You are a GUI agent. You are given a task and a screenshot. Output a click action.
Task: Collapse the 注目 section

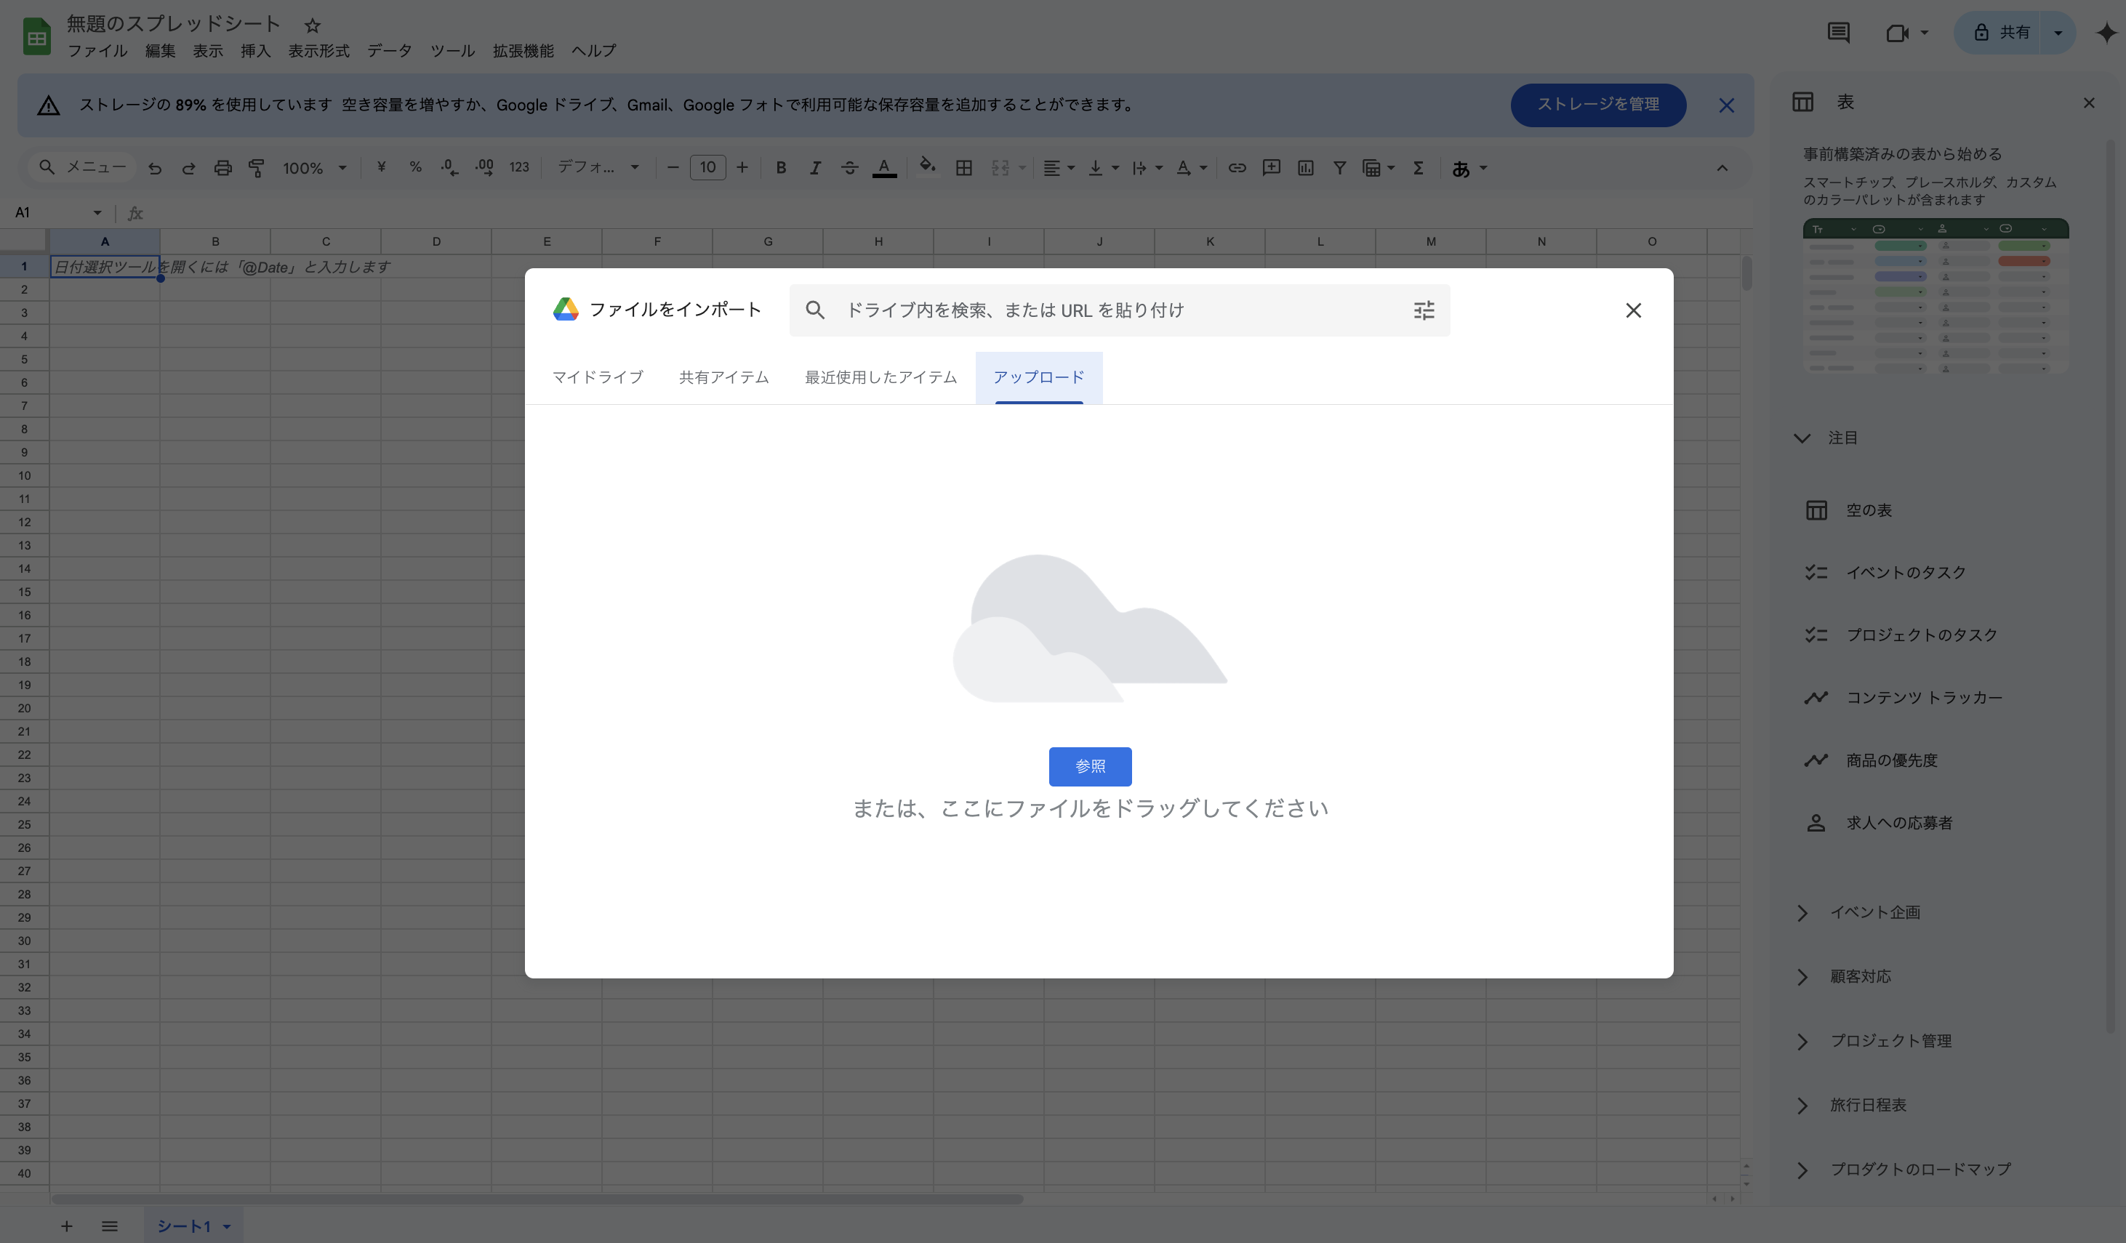1802,438
